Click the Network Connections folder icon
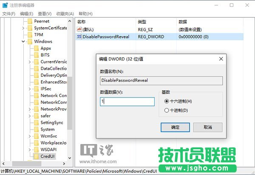Viewport: 255px width, 175px height. coord(37,95)
